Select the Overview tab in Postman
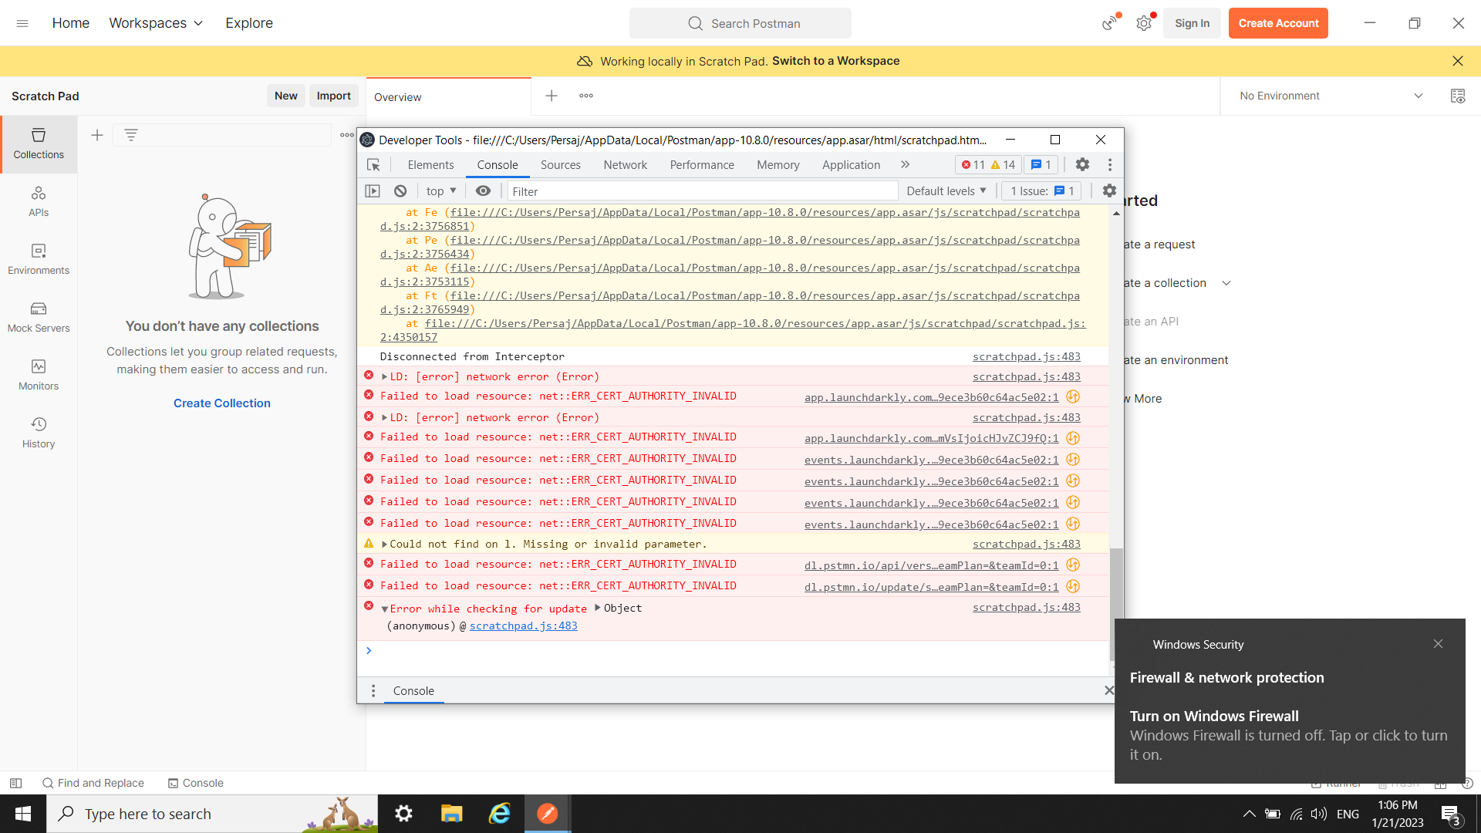1481x833 pixels. point(398,96)
